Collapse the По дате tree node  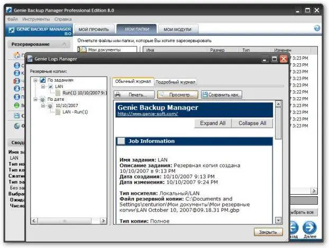click(x=35, y=99)
